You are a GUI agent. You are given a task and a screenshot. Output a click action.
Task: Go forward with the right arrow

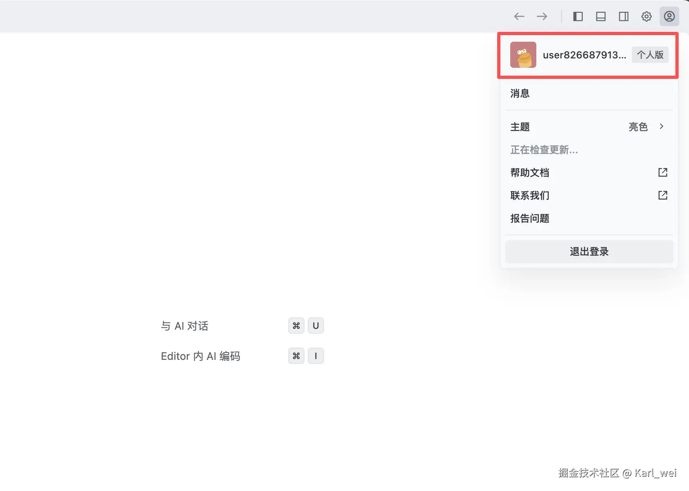pyautogui.click(x=542, y=16)
